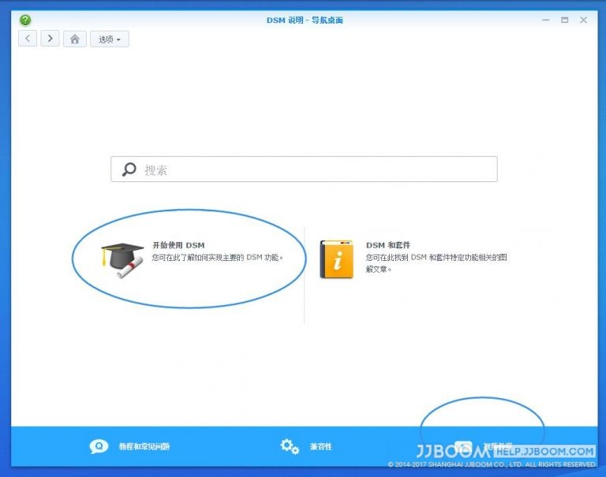Image resolution: width=606 pixels, height=477 pixels.
Task: Click the gears compatibility icon
Action: (290, 446)
